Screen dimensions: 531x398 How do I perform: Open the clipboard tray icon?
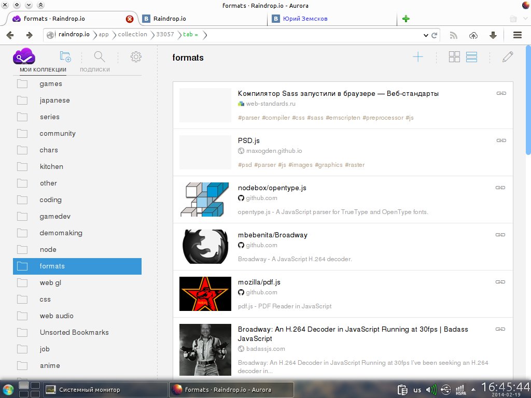click(x=402, y=390)
